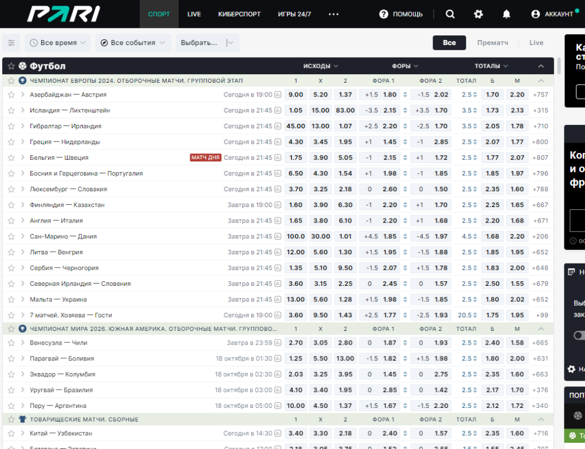Viewport: 585px width, 449px height.
Task: Open statistics icon for Азербайджан — Австрия
Action: click(278, 95)
